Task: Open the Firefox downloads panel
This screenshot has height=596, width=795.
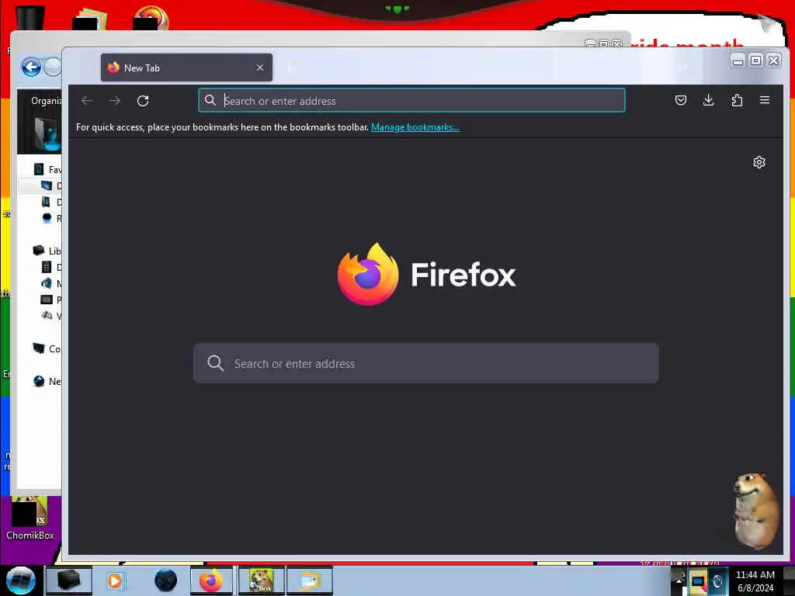Action: click(708, 100)
